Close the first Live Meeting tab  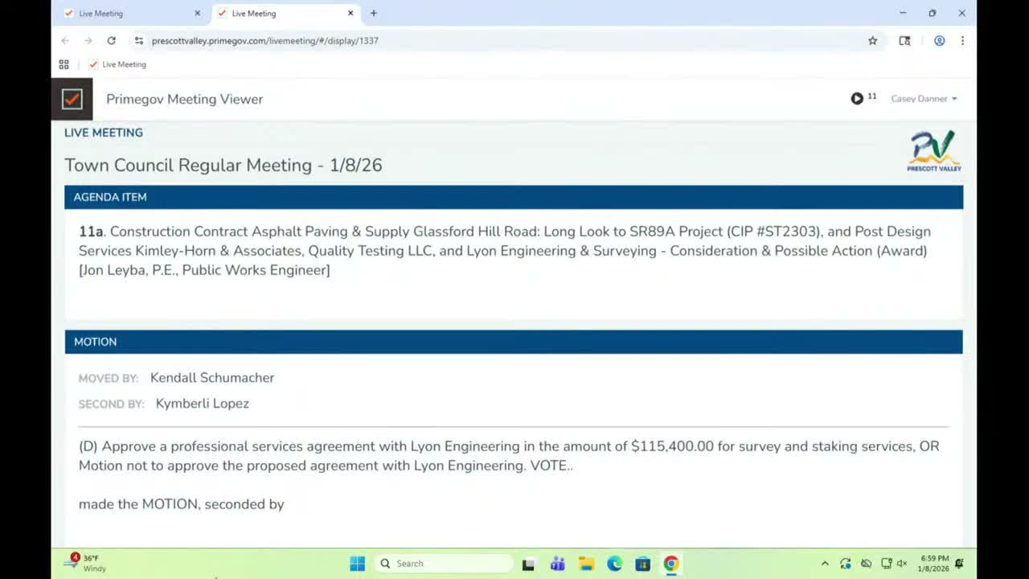197,13
